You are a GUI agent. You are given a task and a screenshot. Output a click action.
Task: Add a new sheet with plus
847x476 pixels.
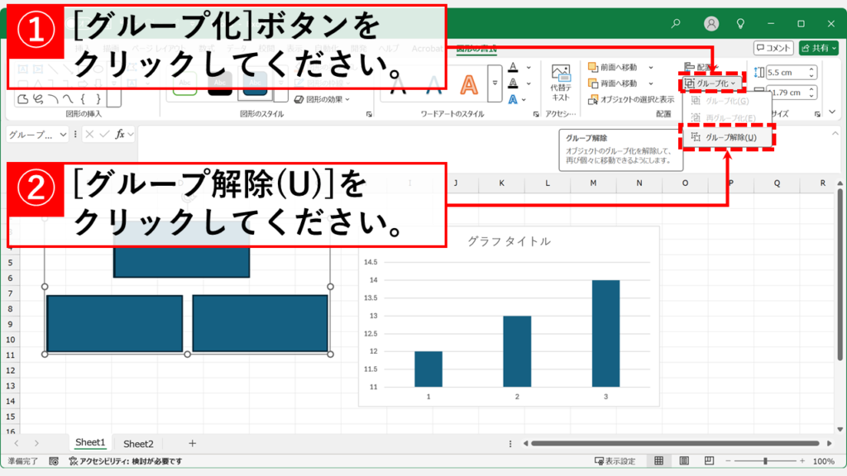coord(192,444)
